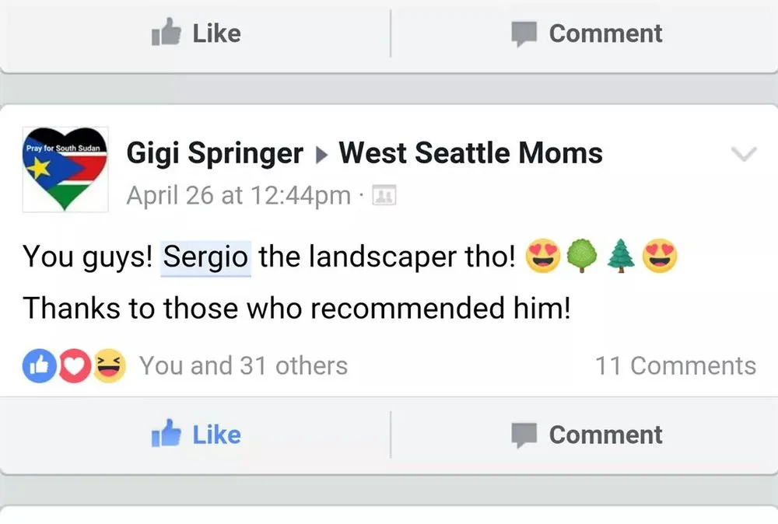
Task: Expand the post options chevron
Action: [x=745, y=152]
